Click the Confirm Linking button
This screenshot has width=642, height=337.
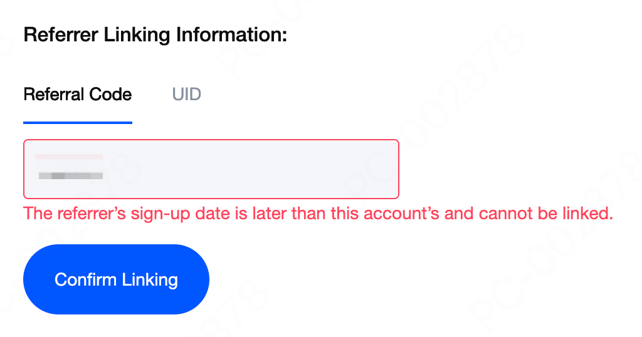tap(116, 279)
